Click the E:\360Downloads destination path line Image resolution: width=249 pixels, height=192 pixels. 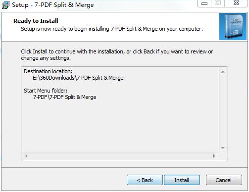(x=78, y=78)
